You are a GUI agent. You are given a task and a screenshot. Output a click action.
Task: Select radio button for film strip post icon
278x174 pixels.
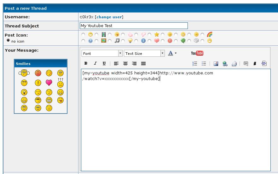(x=96, y=34)
